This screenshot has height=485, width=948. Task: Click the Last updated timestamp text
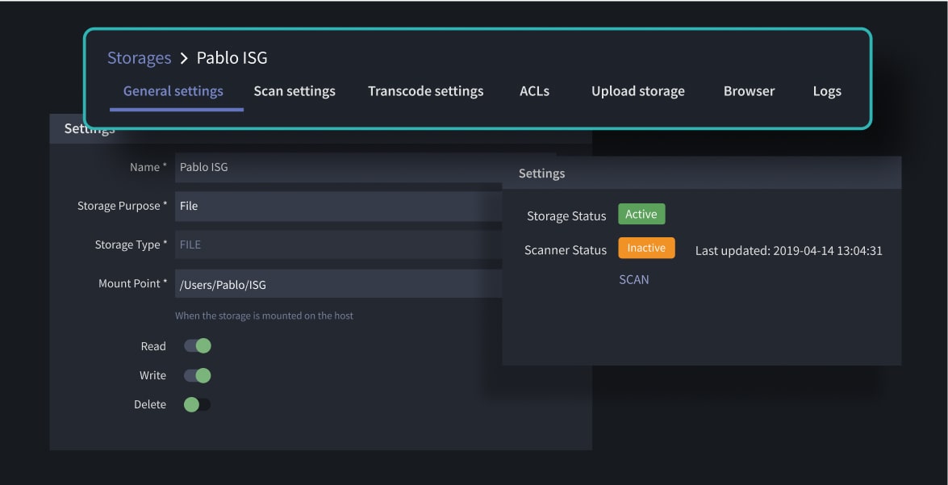(x=788, y=251)
